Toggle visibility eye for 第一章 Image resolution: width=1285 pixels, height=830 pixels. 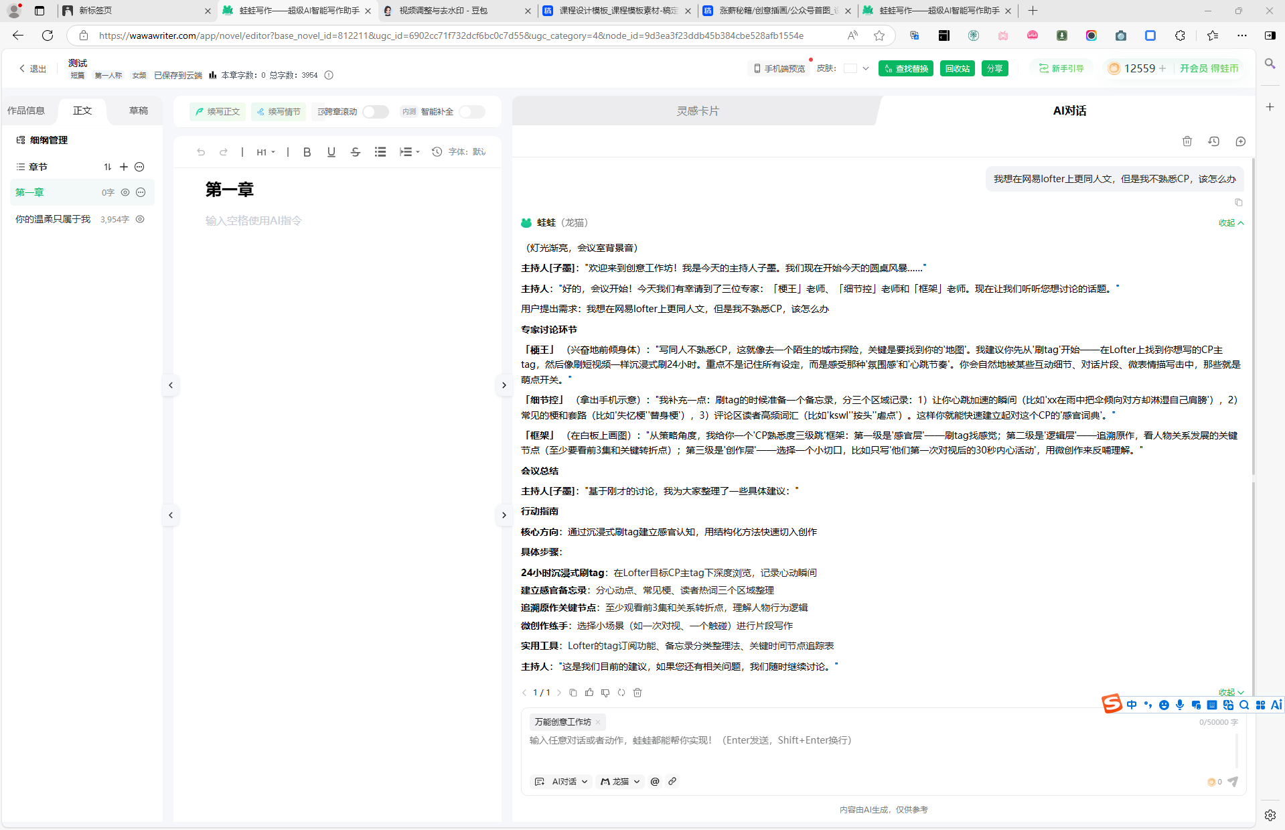pos(125,192)
